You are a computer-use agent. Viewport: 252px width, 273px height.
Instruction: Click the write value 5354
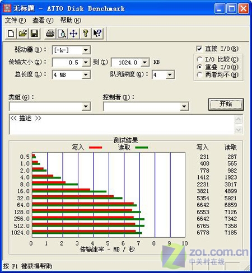click(203, 198)
